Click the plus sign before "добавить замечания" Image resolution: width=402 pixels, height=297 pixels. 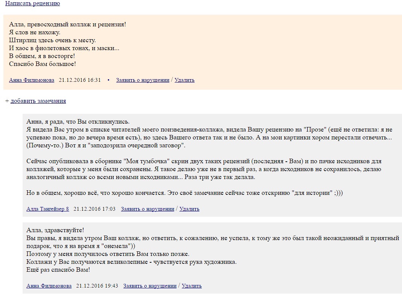click(7, 101)
